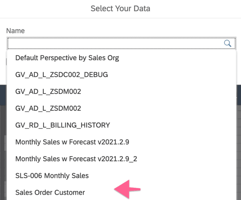Open the SLS-006 Monthly Sales entry
This screenshot has width=241, height=200.
coord(52,176)
